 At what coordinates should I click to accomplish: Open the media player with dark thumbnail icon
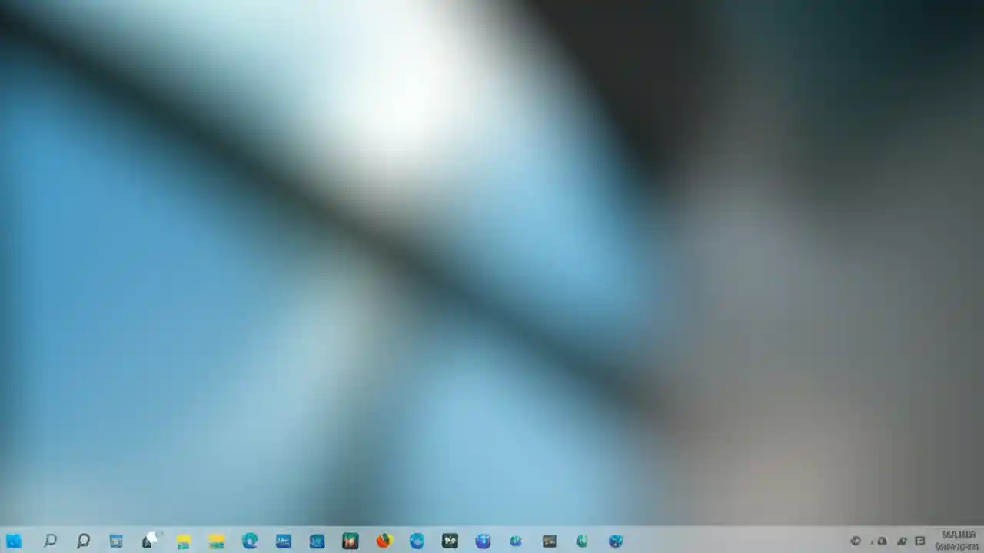coord(550,541)
